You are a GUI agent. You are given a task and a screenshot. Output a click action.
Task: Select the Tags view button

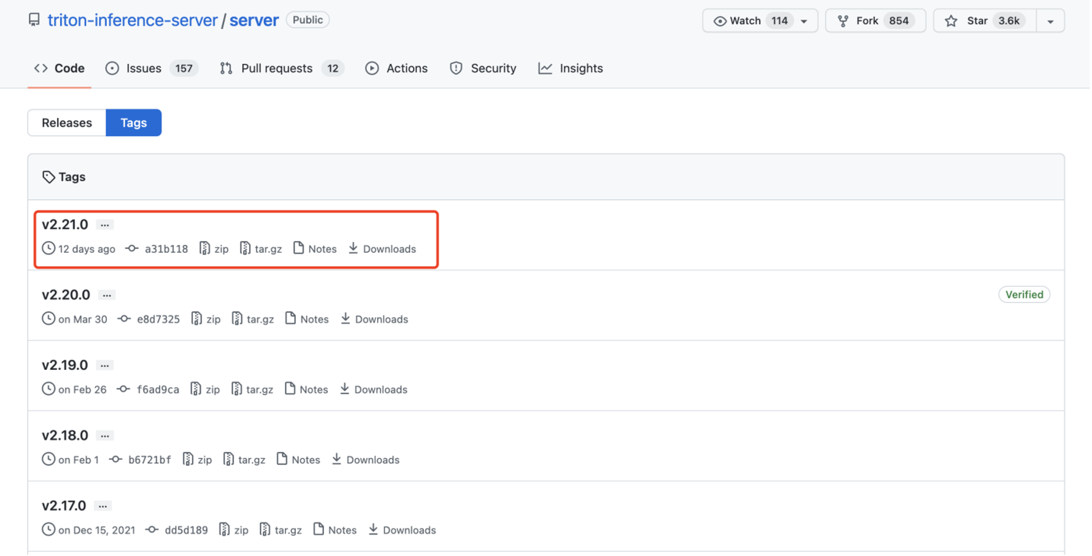pos(134,123)
